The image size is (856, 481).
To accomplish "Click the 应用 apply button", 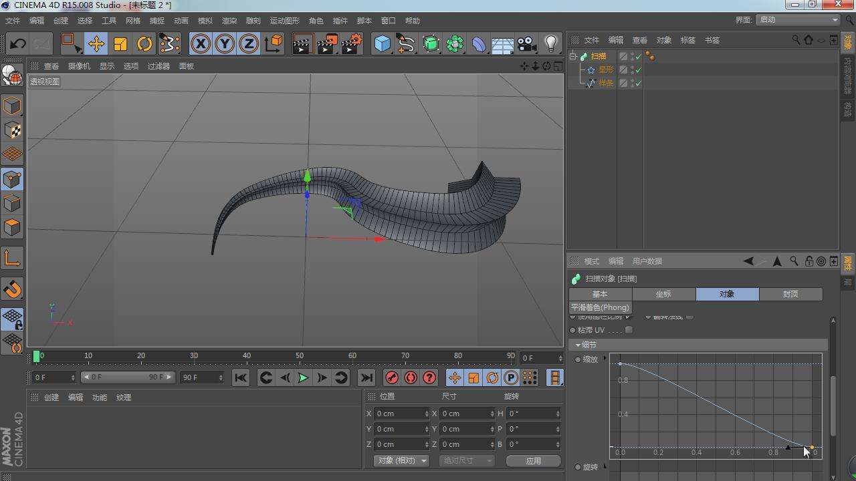I will click(x=533, y=460).
